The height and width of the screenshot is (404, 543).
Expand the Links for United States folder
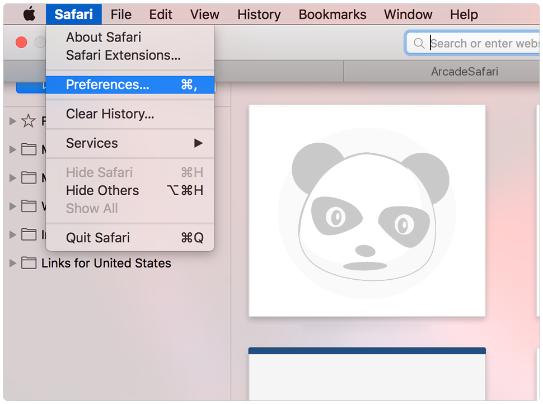tap(12, 263)
